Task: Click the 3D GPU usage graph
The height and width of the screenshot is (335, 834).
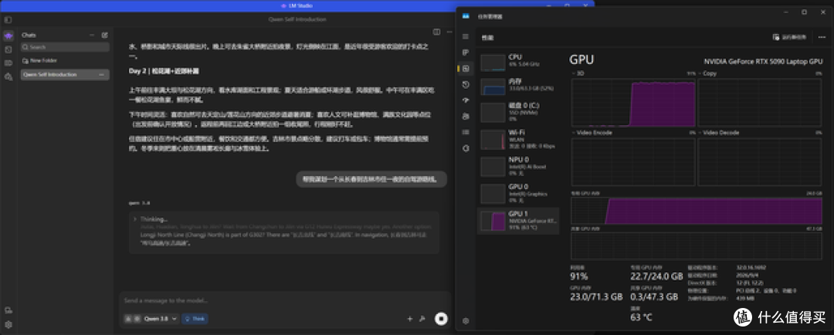Action: tap(633, 102)
